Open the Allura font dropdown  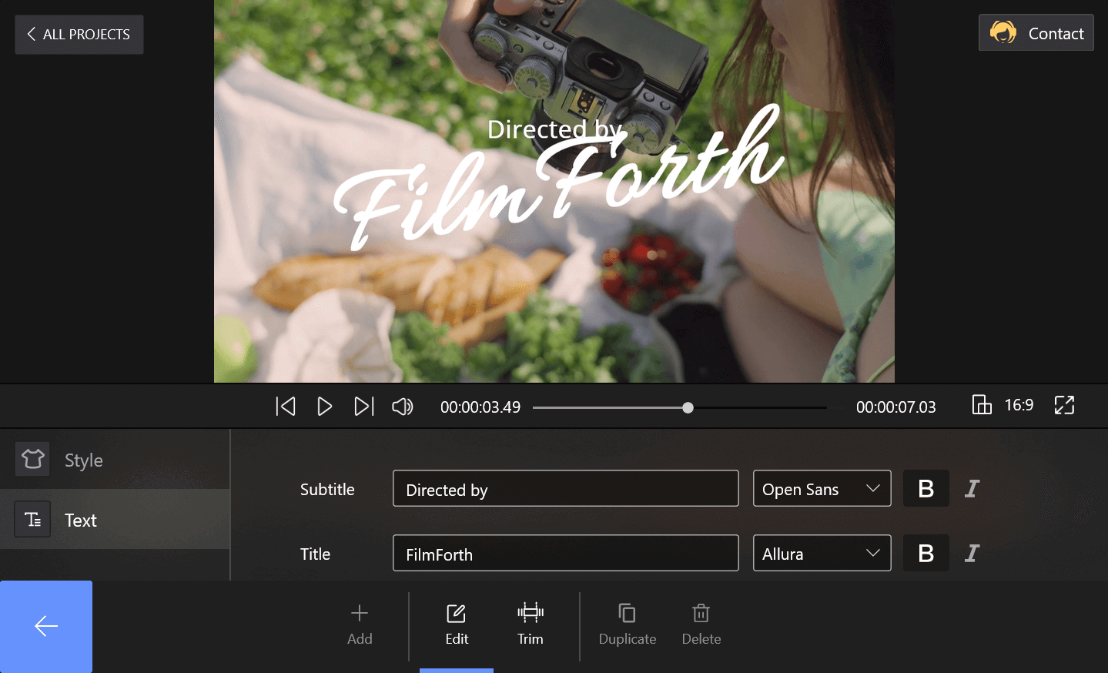822,553
